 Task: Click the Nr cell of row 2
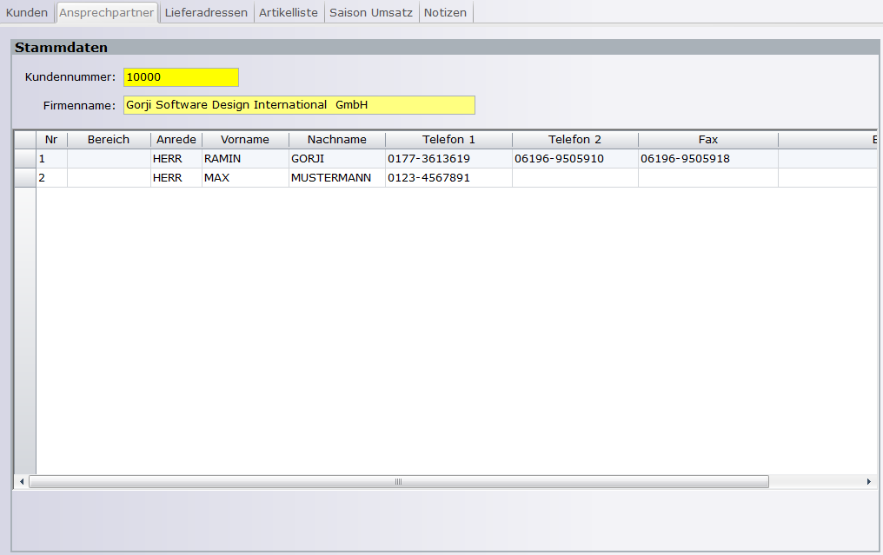click(52, 178)
